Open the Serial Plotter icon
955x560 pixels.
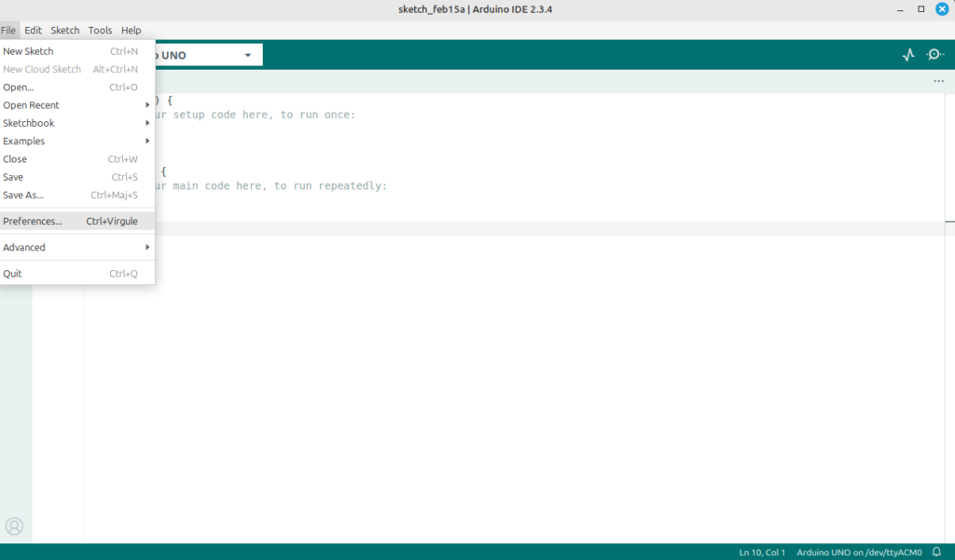pyautogui.click(x=908, y=55)
